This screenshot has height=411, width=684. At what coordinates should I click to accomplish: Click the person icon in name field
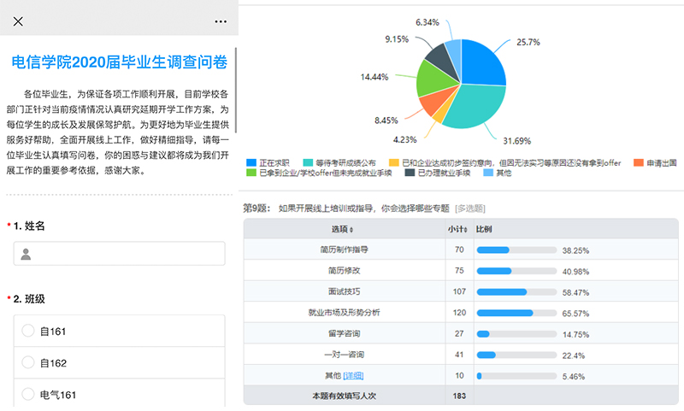coord(27,254)
